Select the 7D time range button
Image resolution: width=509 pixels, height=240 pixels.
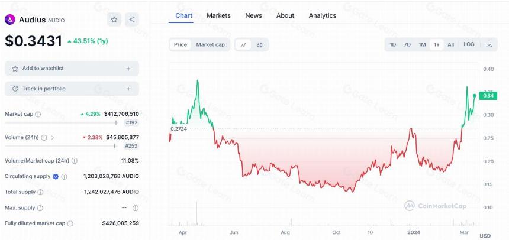pyautogui.click(x=407, y=45)
